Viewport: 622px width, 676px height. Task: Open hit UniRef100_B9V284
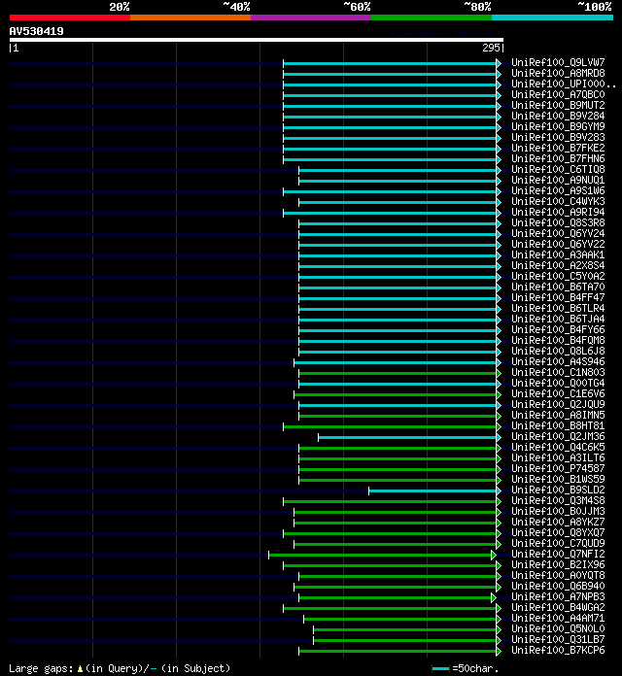click(x=558, y=116)
